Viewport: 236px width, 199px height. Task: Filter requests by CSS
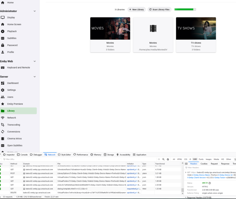186,159
